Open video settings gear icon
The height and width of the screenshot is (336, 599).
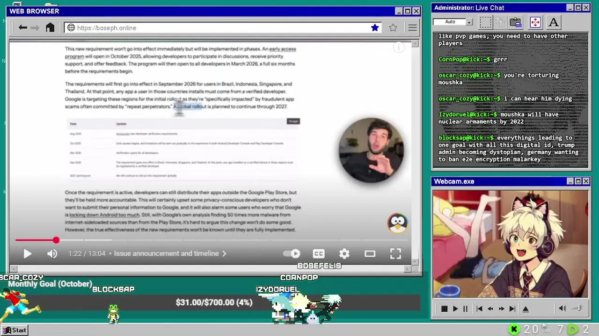click(x=344, y=253)
